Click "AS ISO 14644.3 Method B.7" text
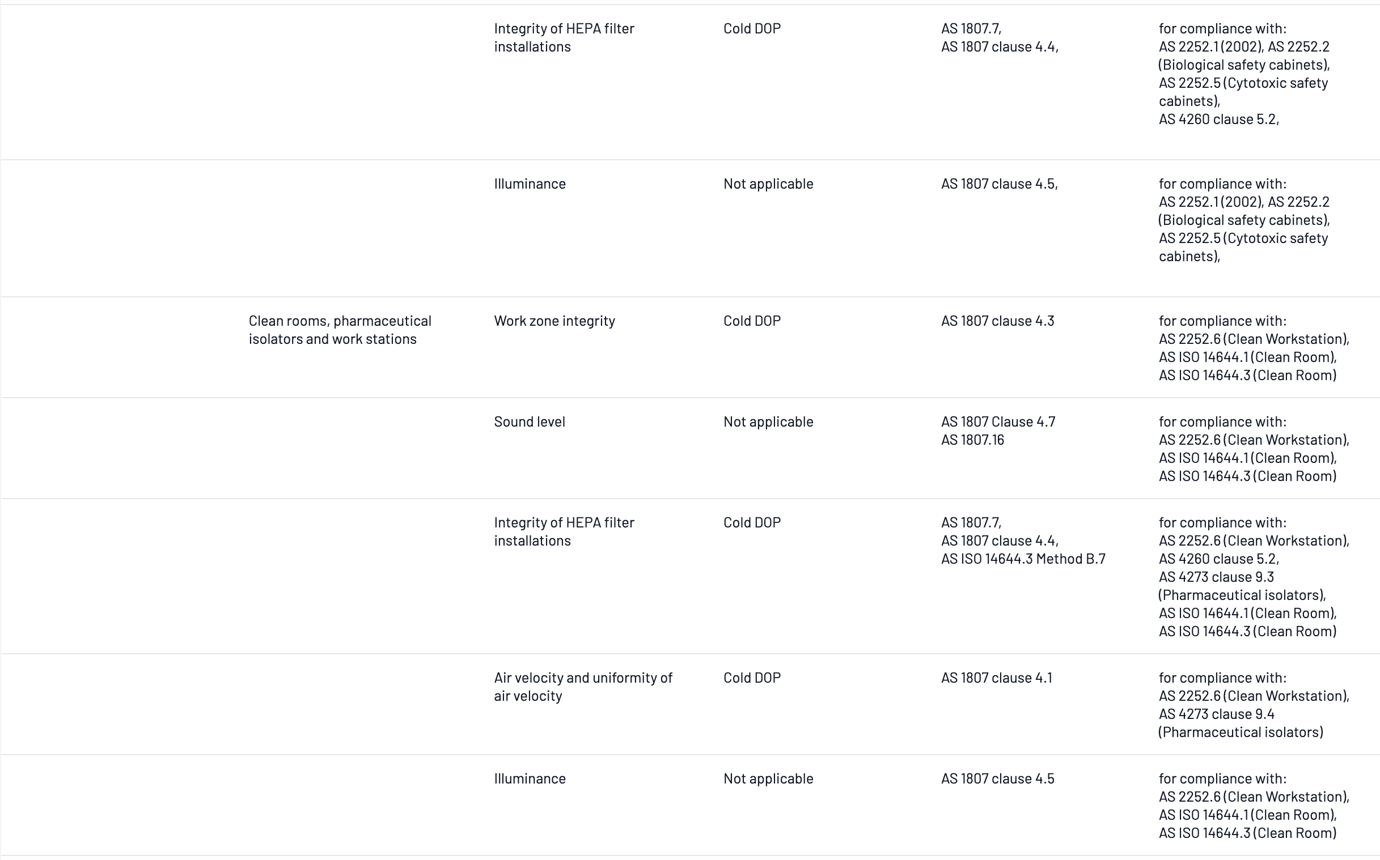Screen dimensions: 1380x860 1023,559
